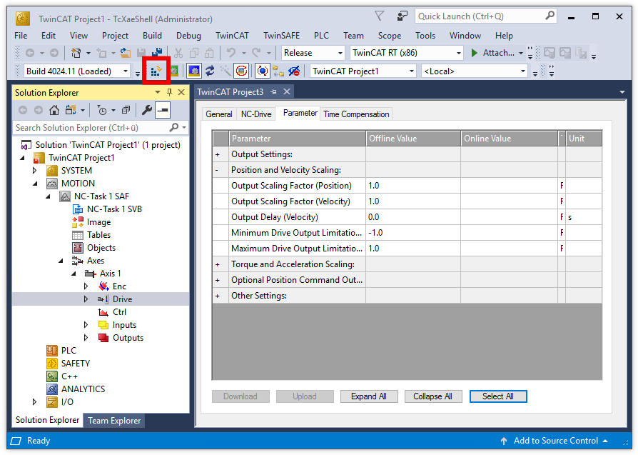Click the Save All icon
The height and width of the screenshot is (455, 638).
(157, 53)
